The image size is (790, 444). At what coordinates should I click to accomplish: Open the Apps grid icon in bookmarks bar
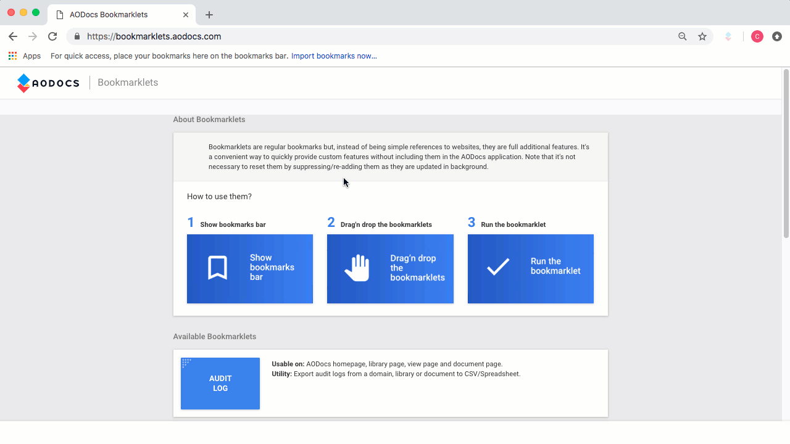(12, 55)
